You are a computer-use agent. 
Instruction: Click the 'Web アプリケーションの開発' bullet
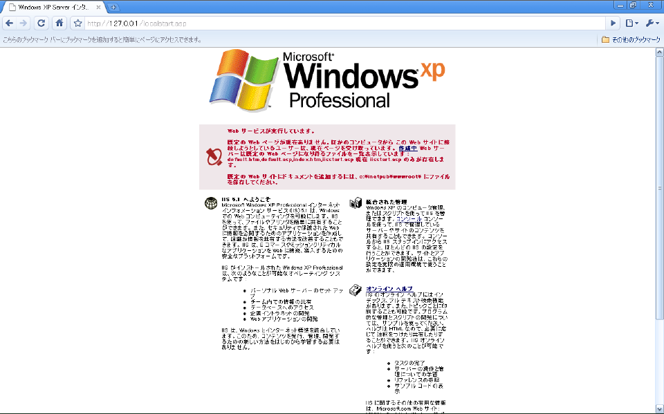click(284, 319)
